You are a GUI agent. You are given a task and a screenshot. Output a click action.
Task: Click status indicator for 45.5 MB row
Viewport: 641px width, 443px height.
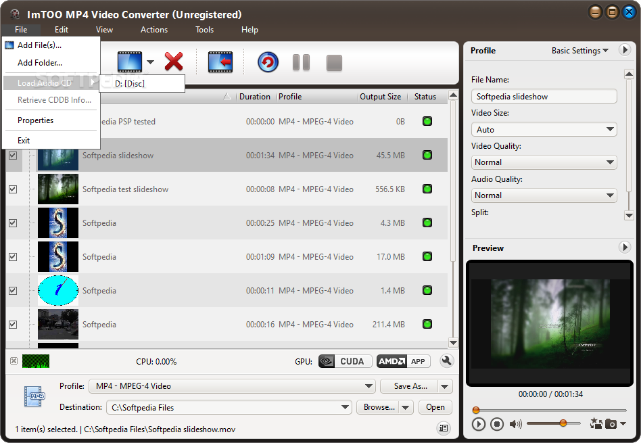pos(427,155)
